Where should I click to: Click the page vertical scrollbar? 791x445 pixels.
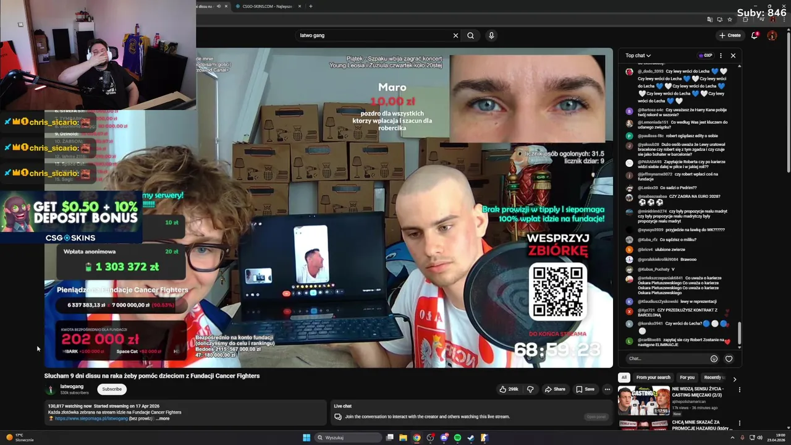click(788, 102)
